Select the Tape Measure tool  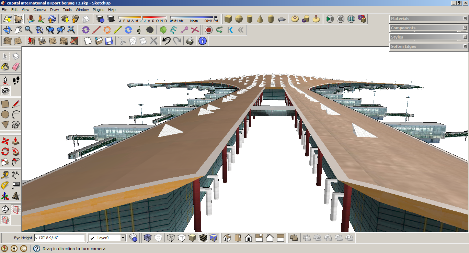(5, 175)
